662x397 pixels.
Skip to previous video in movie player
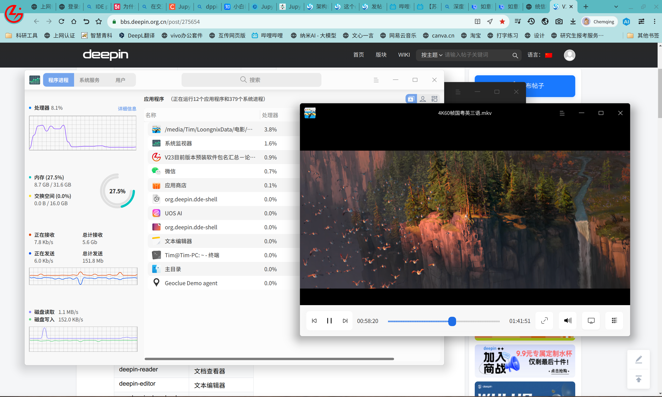click(314, 320)
